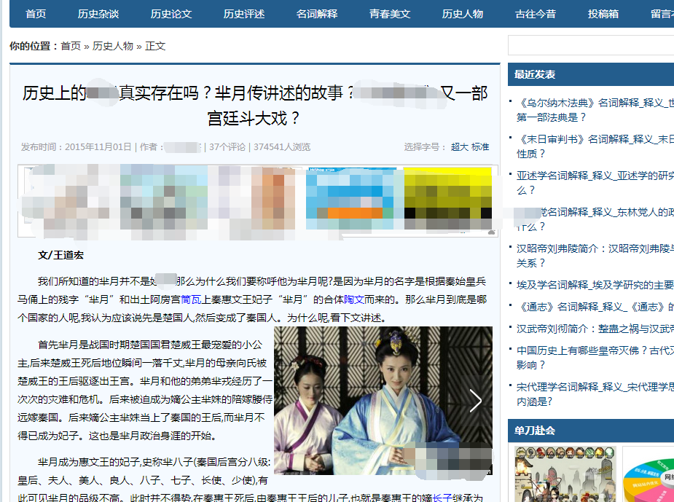674x502 pixels.
Task: Click the 37个评论 comment count
Action: [227, 147]
